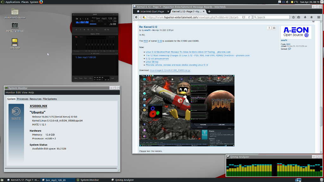
Task: Stop playback in Qmmp player
Action: click(88, 30)
